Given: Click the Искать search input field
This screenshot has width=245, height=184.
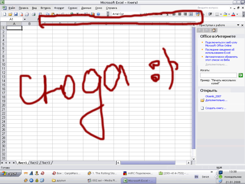Looking at the screenshot, I should [218, 75].
